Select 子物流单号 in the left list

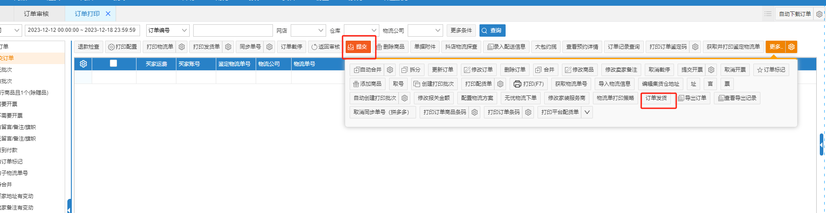click(x=14, y=173)
